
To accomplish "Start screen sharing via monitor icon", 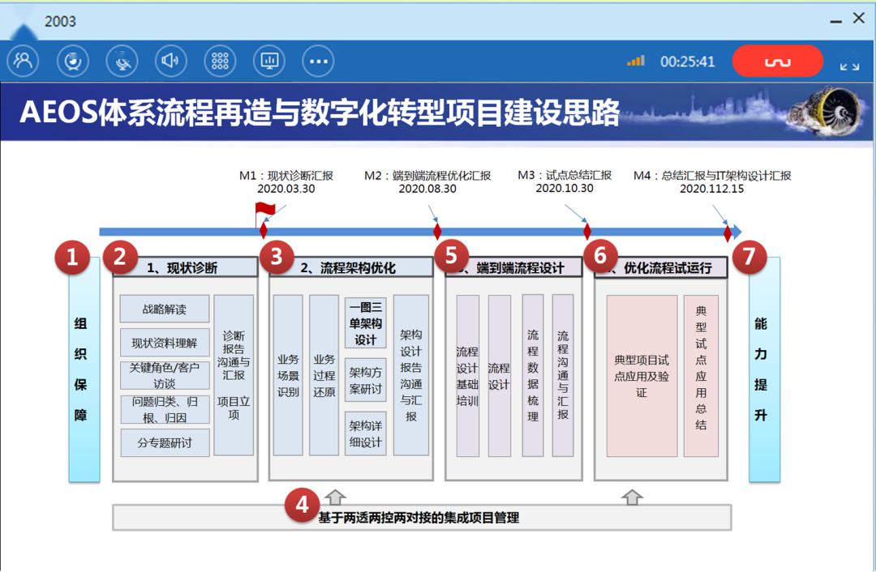I will (269, 60).
